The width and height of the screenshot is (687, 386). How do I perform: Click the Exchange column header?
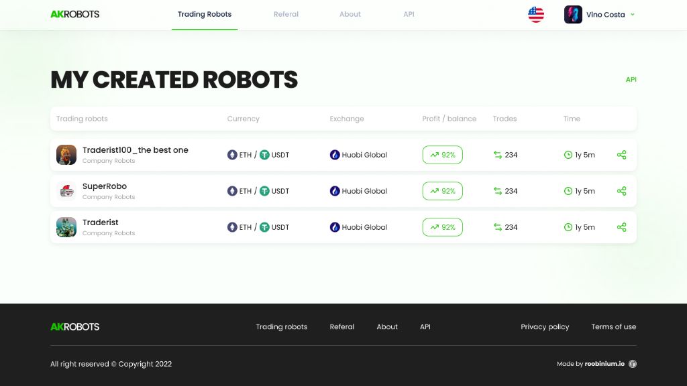pyautogui.click(x=347, y=119)
